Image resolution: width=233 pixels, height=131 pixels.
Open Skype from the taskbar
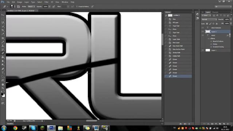tap(33, 128)
